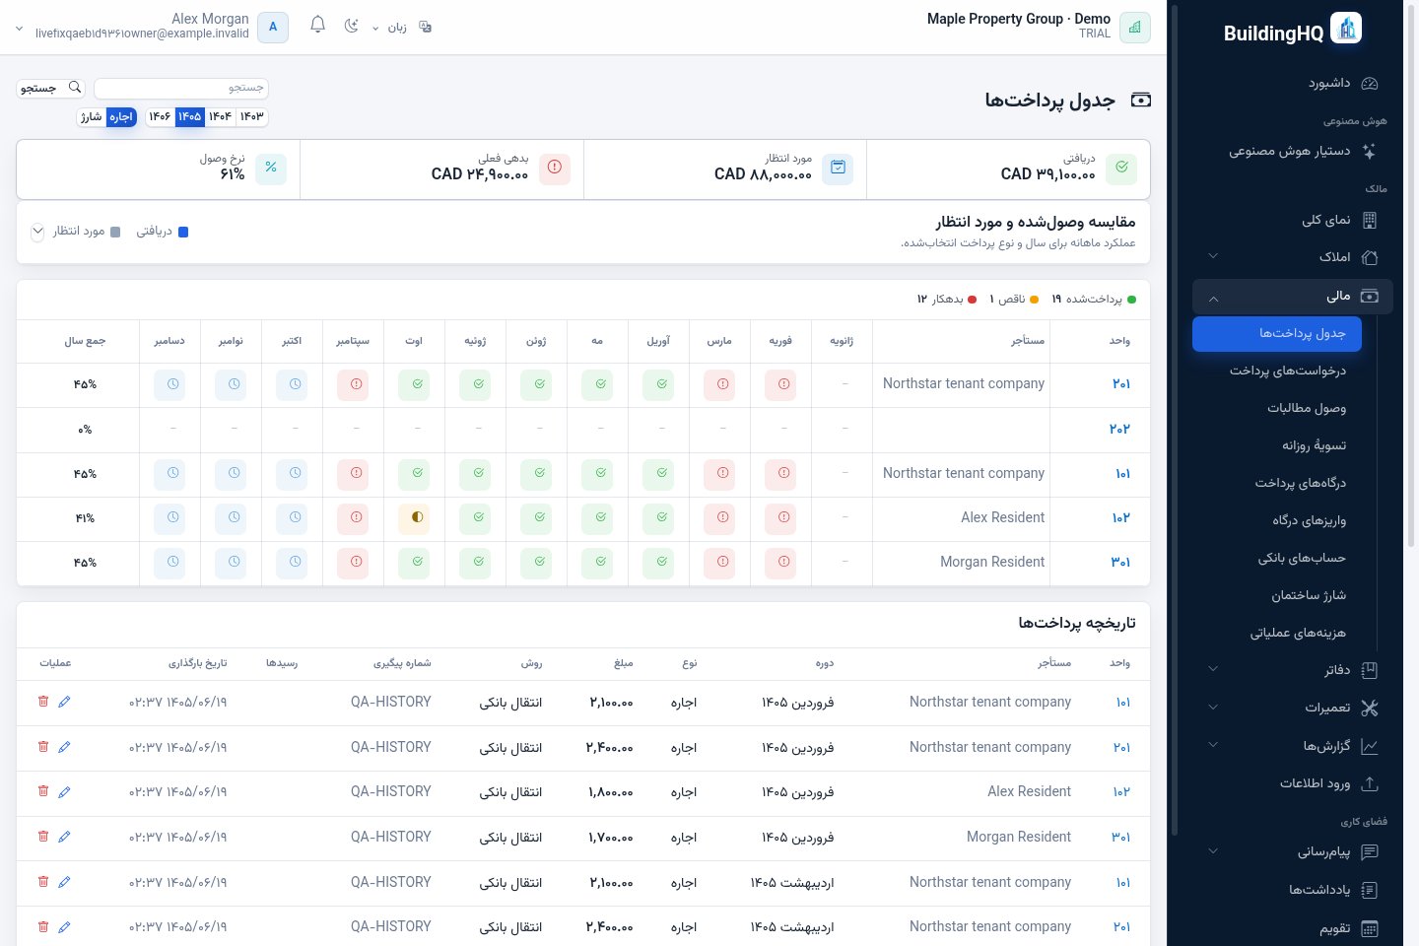Click overdue سپتامبر icon for unit ۲۰۱
The width and height of the screenshot is (1419, 946).
pyautogui.click(x=353, y=384)
